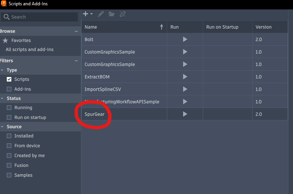
Task: Click the plus icon to create a new script
Action: pyautogui.click(x=85, y=14)
